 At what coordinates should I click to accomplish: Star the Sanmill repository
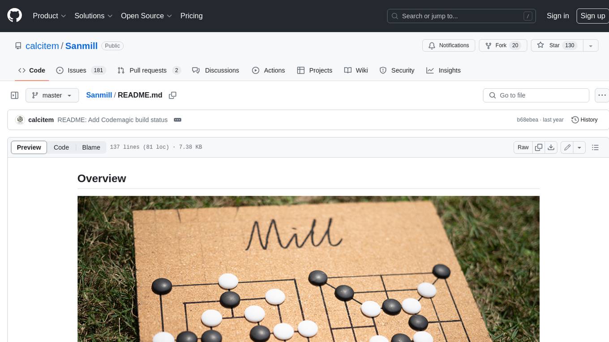click(557, 45)
